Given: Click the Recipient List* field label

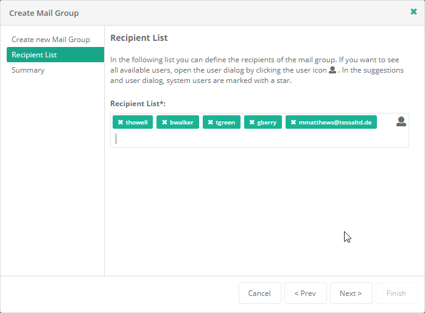Looking at the screenshot, I should (x=138, y=104).
